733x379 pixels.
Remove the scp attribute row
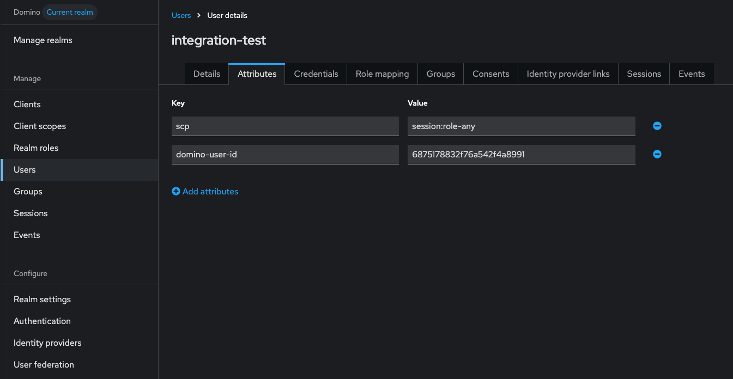(x=657, y=126)
